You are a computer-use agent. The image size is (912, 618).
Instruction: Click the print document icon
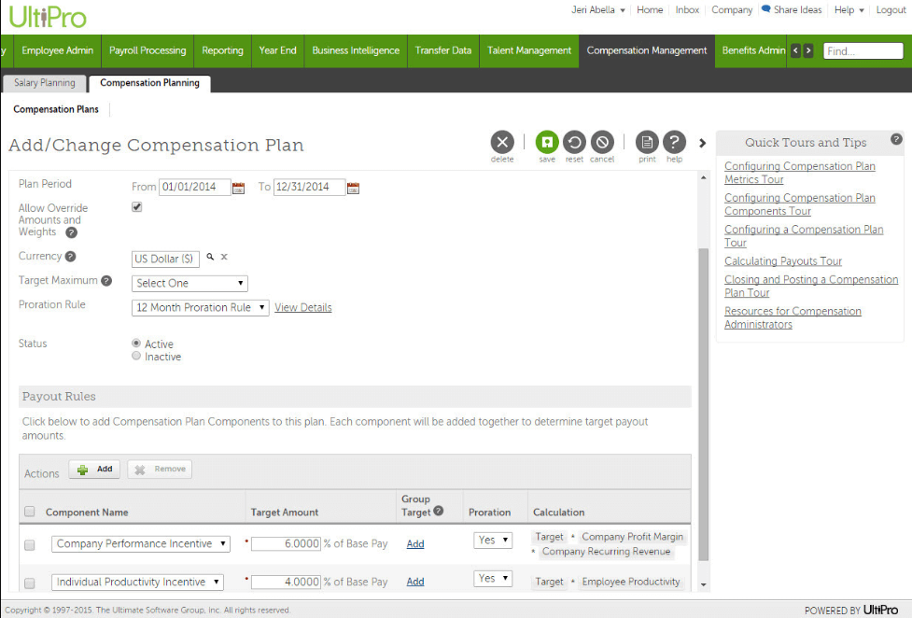647,142
